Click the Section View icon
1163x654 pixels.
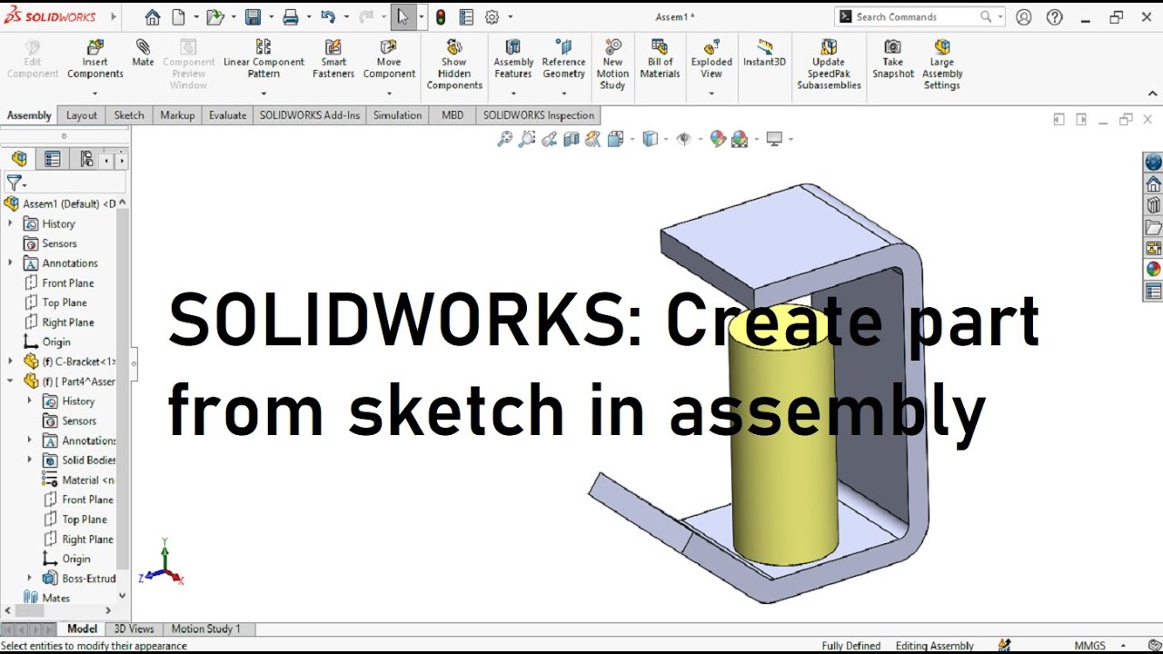click(x=571, y=139)
